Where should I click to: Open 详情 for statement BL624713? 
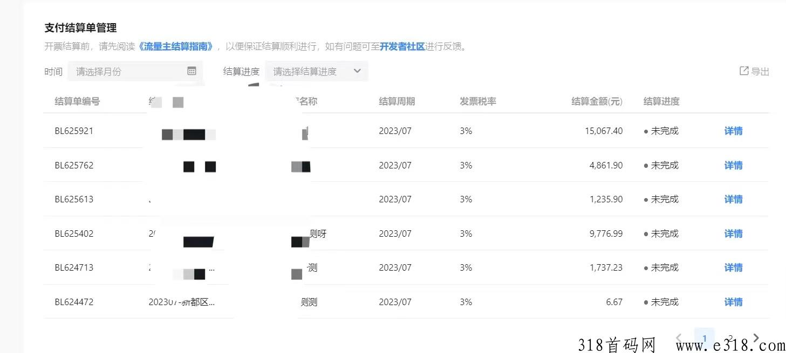click(x=733, y=267)
